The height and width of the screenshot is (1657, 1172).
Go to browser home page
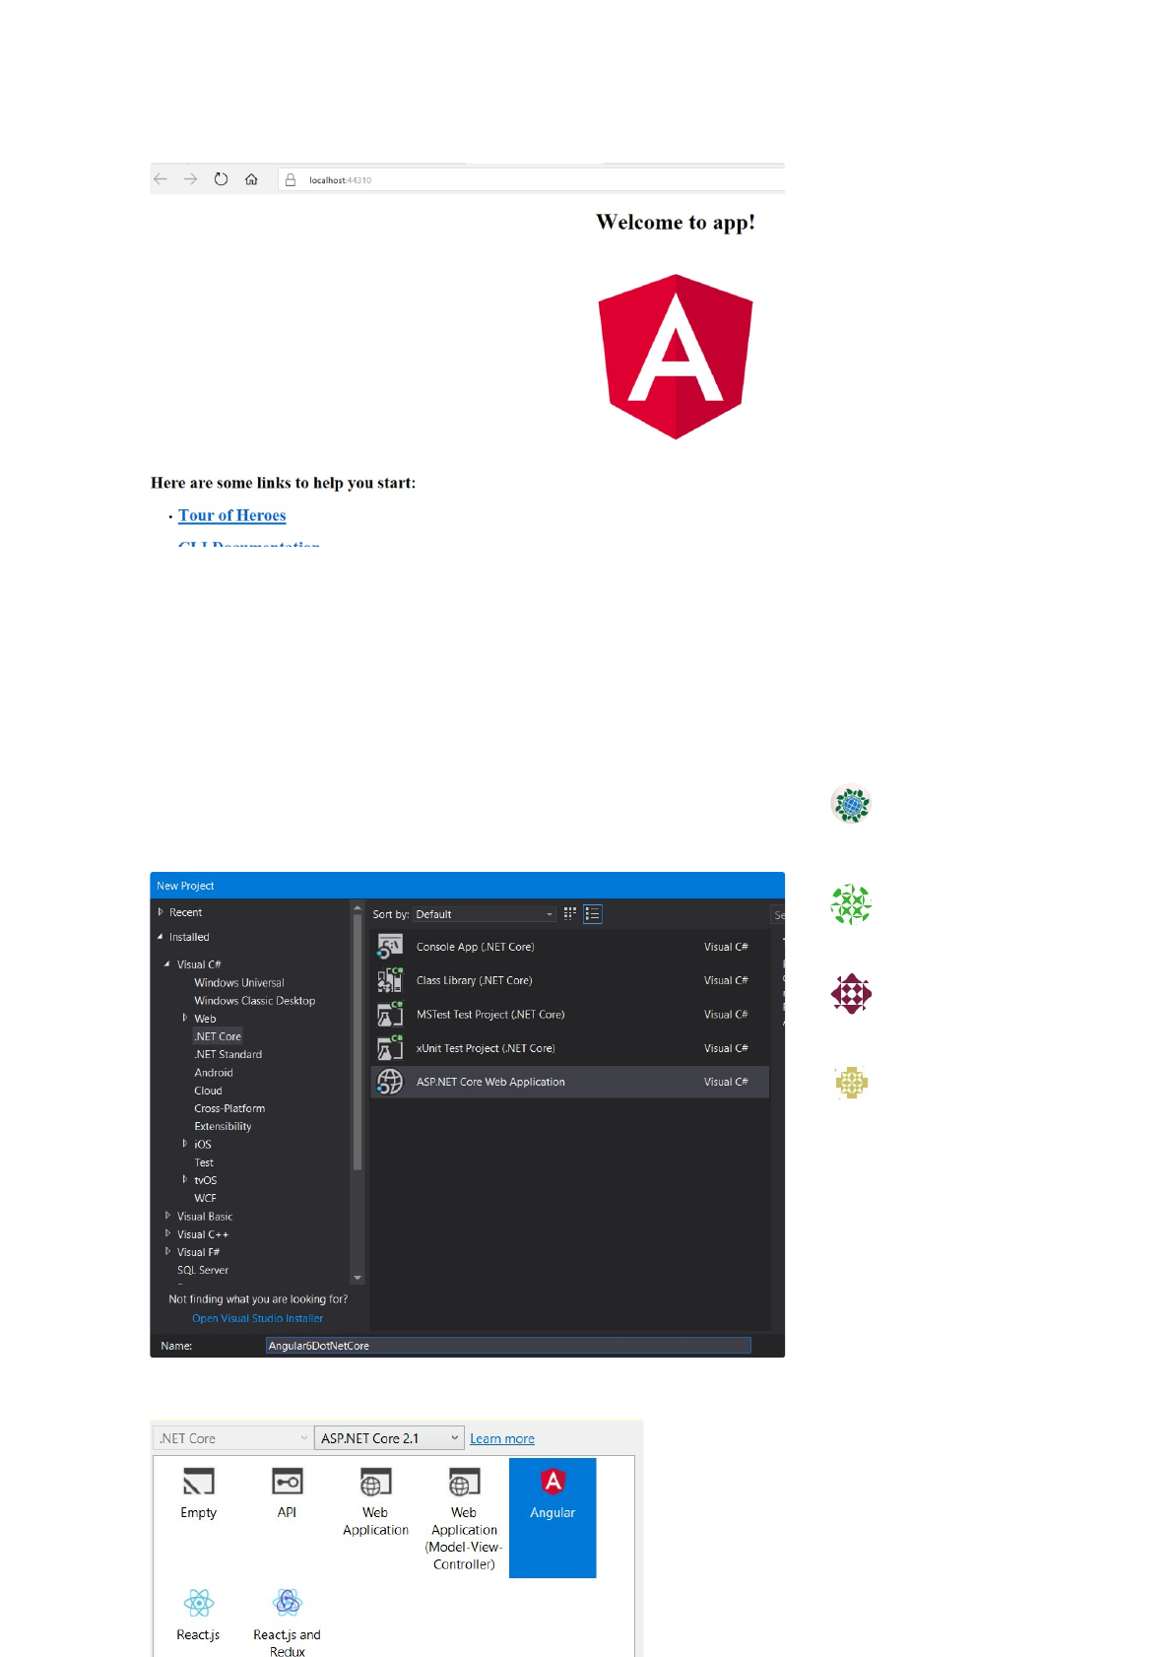[252, 179]
